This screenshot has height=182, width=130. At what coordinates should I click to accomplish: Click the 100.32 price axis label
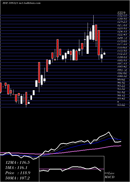(122, 76)
